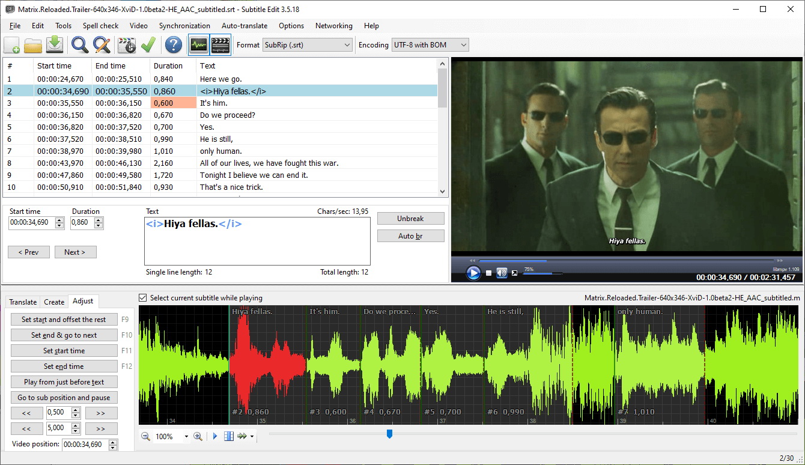The image size is (805, 465).
Task: Open the Find magnifier tool
Action: (80, 45)
